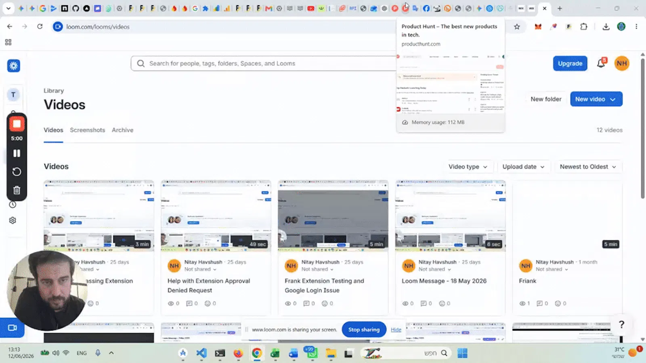Switch to the Screenshots tab
The height and width of the screenshot is (363, 646).
point(87,130)
